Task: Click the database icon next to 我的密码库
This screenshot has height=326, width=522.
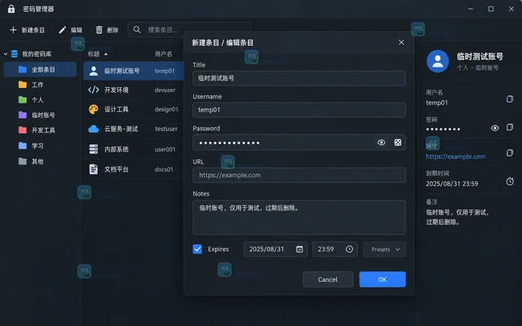Action: pos(15,54)
